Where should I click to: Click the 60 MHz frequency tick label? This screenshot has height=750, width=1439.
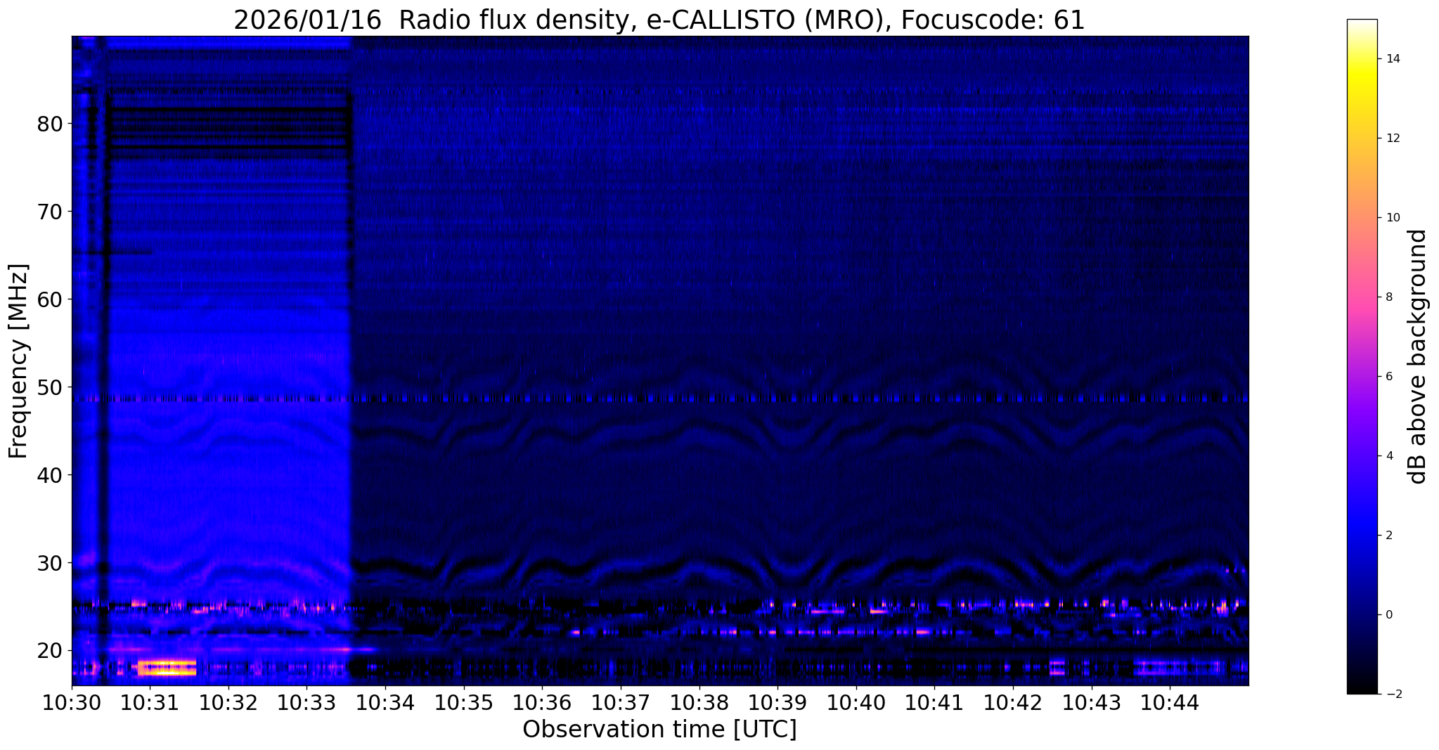tap(49, 299)
